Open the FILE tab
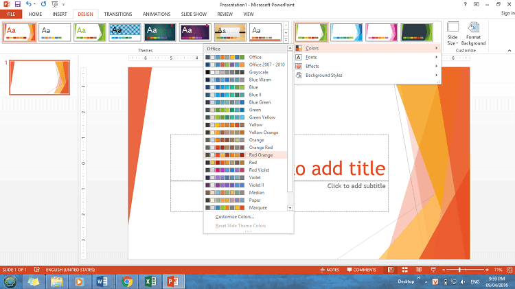This screenshot has width=515, height=289. [x=11, y=14]
